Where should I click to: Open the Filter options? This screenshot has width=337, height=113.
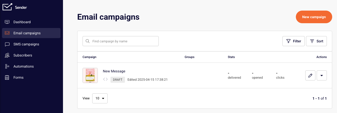pos(294,41)
